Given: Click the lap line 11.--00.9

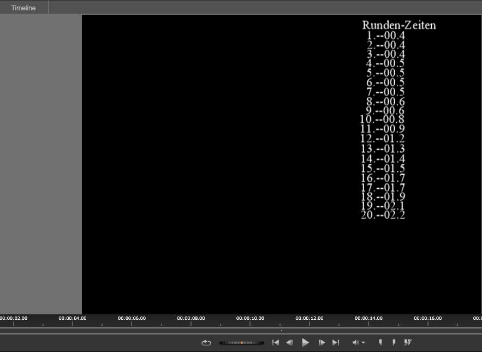Looking at the screenshot, I should [x=383, y=129].
